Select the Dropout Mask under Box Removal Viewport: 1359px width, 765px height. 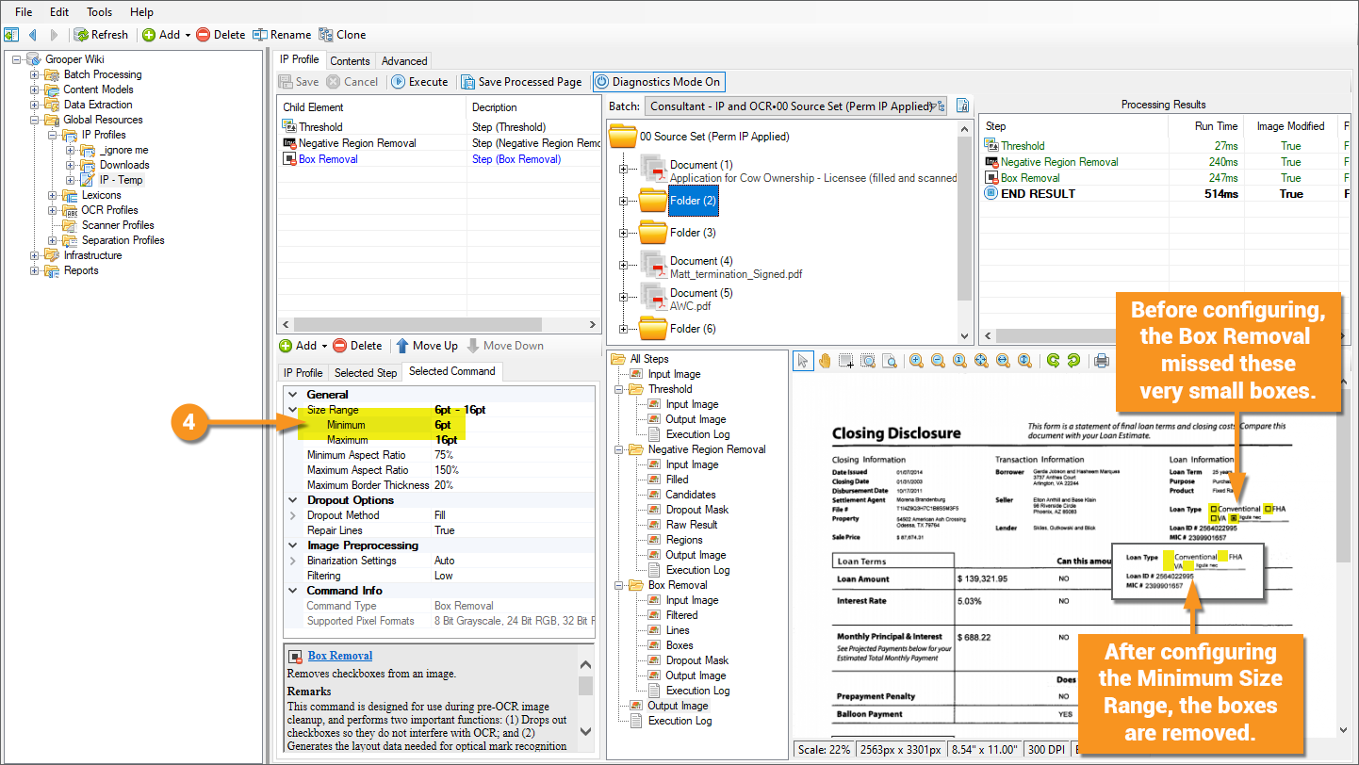point(696,660)
